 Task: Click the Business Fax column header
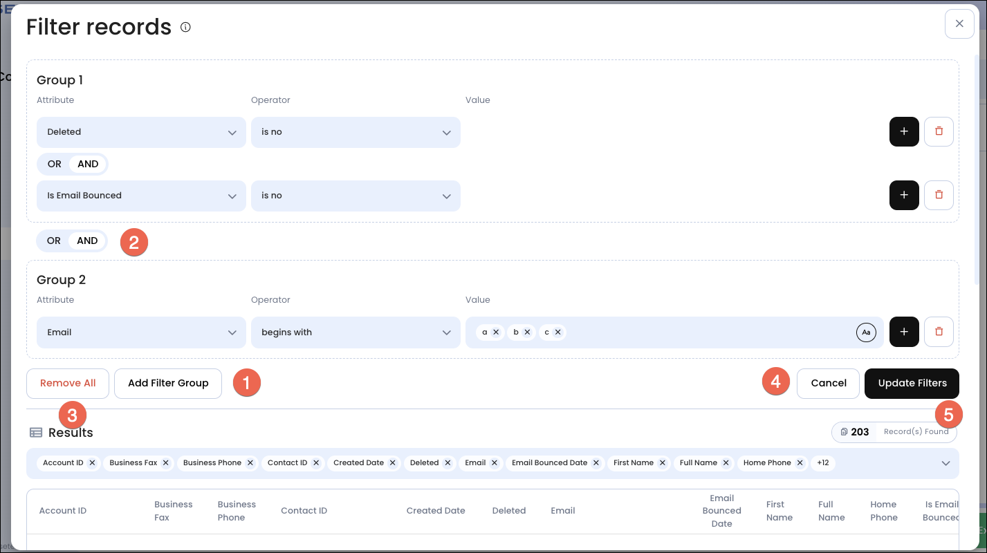click(x=174, y=511)
